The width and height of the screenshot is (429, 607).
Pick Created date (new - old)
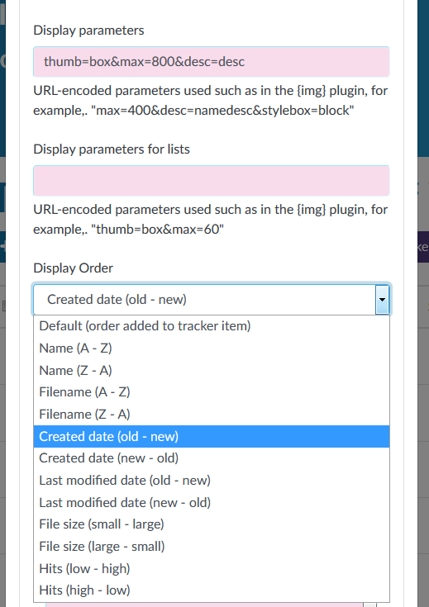pyautogui.click(x=212, y=458)
